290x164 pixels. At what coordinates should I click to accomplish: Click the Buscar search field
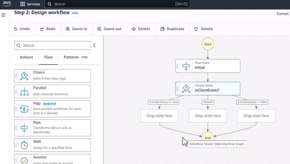[117, 4]
